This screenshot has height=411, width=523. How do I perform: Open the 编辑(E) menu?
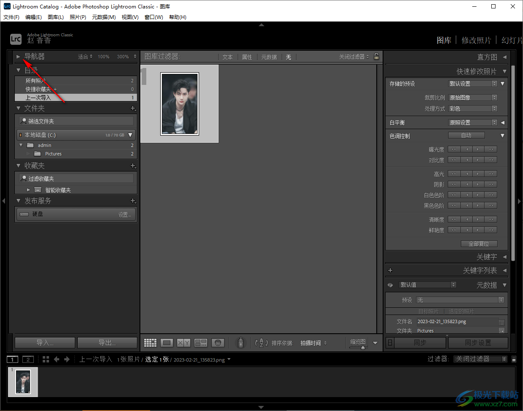[33, 17]
